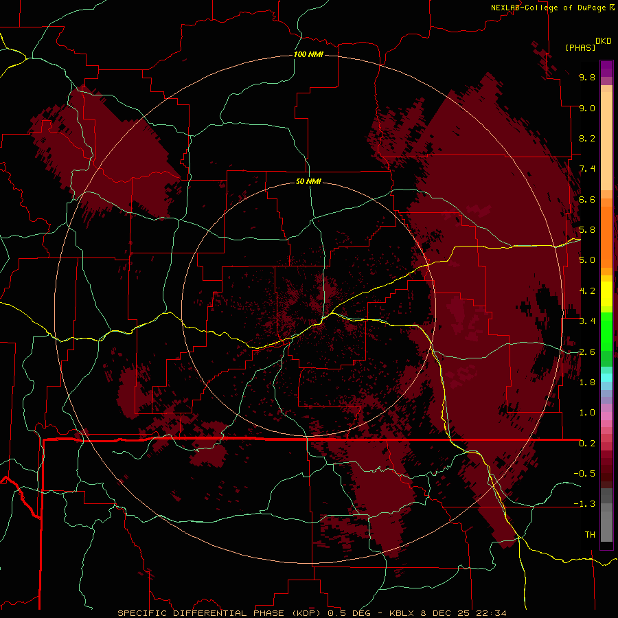Viewport: 618px width, 618px height.
Task: Click the 1.8 value on color scale
Action: (x=587, y=382)
